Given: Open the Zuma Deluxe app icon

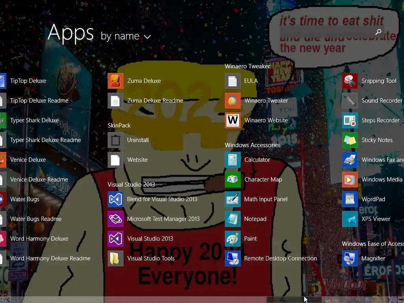Looking at the screenshot, I should point(116,81).
